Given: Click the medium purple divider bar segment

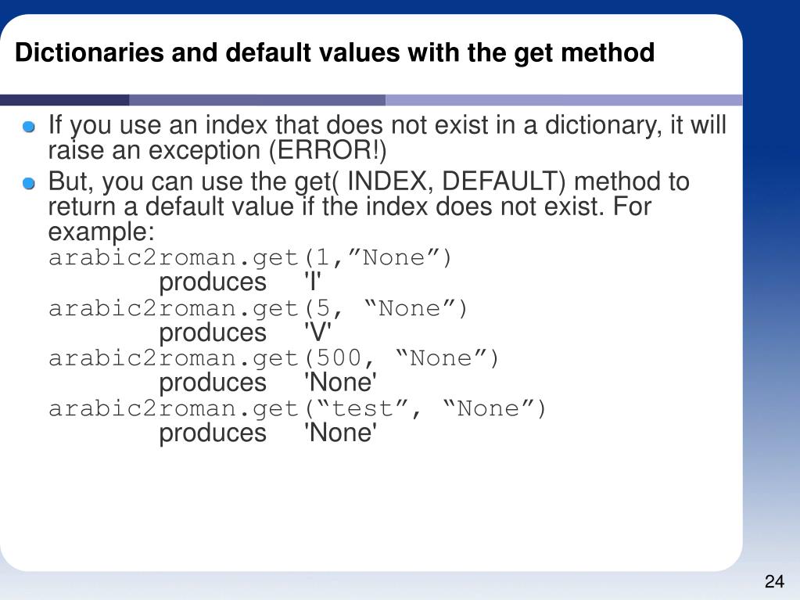Looking at the screenshot, I should pyautogui.click(x=257, y=100).
